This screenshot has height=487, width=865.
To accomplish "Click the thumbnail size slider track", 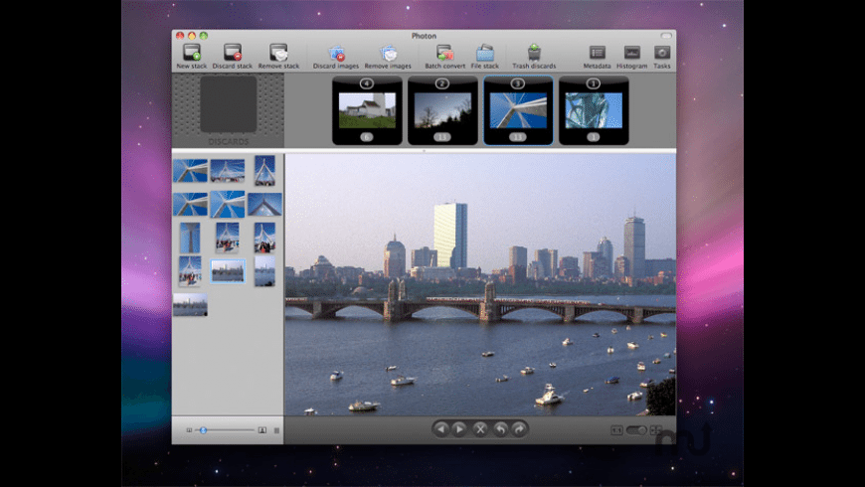I will coord(225,430).
